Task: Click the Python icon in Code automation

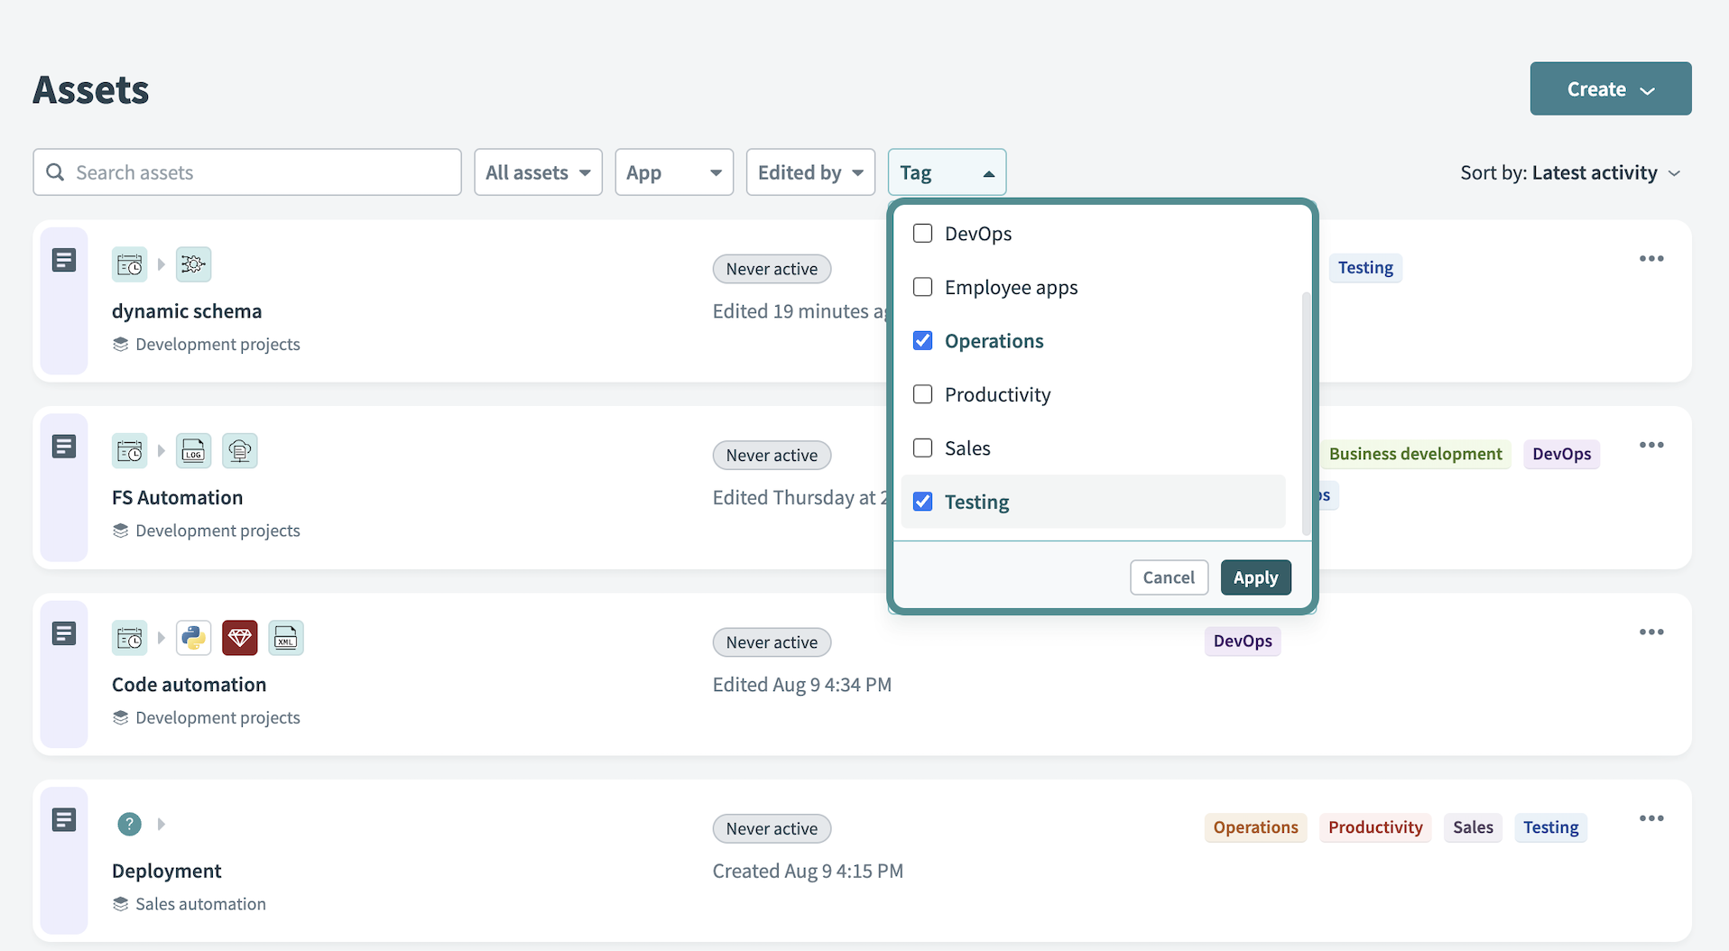Action: 193,638
